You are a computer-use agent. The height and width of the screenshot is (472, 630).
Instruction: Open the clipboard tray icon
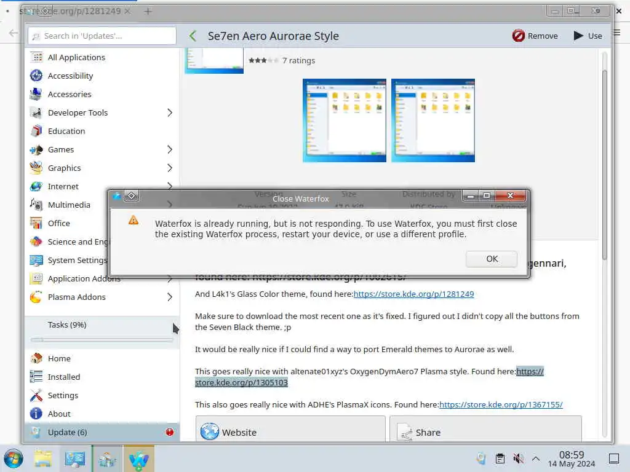pyautogui.click(x=500, y=458)
